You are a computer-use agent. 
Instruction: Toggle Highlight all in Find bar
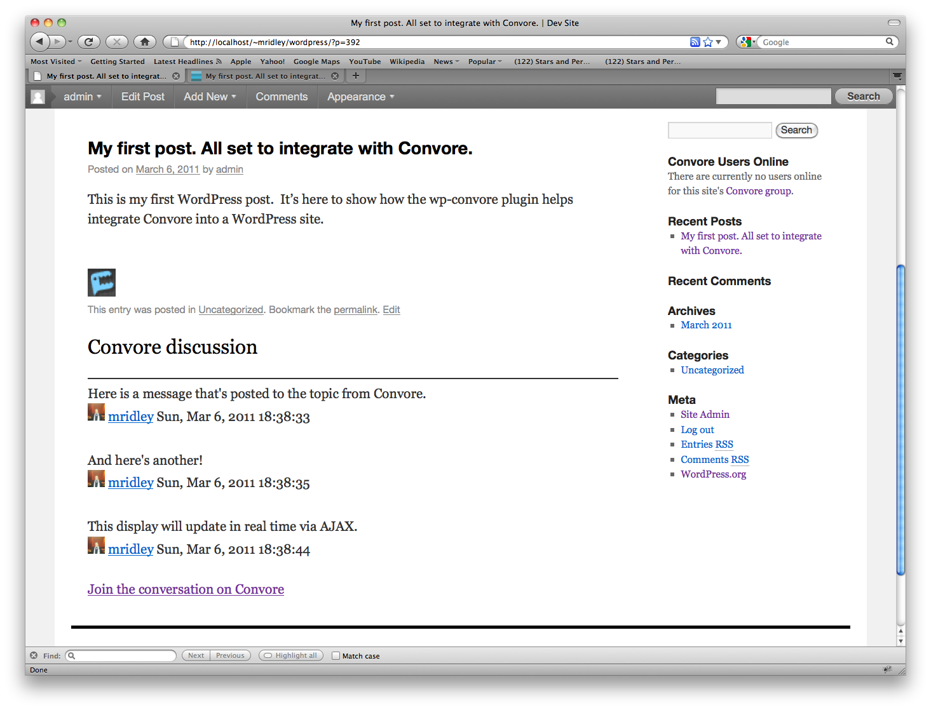[x=291, y=655]
